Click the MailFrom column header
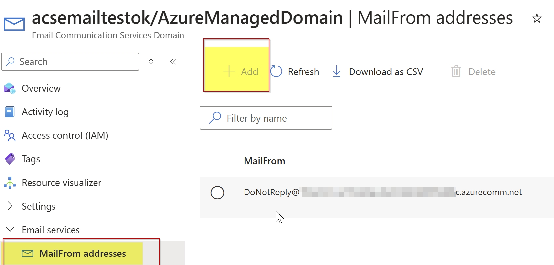554x265 pixels. [x=264, y=161]
